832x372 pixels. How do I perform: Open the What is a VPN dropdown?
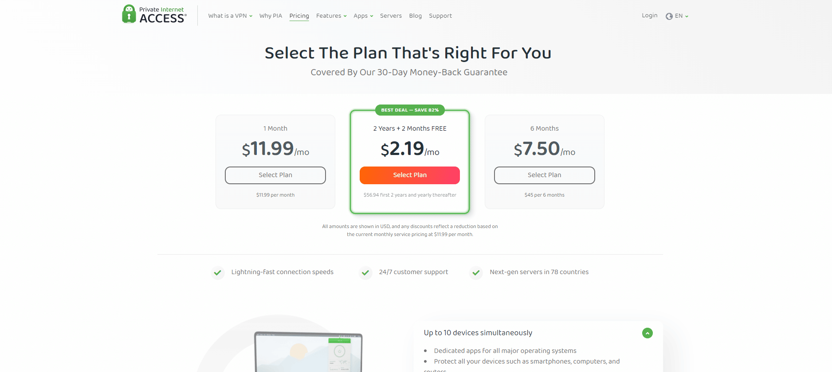[x=230, y=16]
